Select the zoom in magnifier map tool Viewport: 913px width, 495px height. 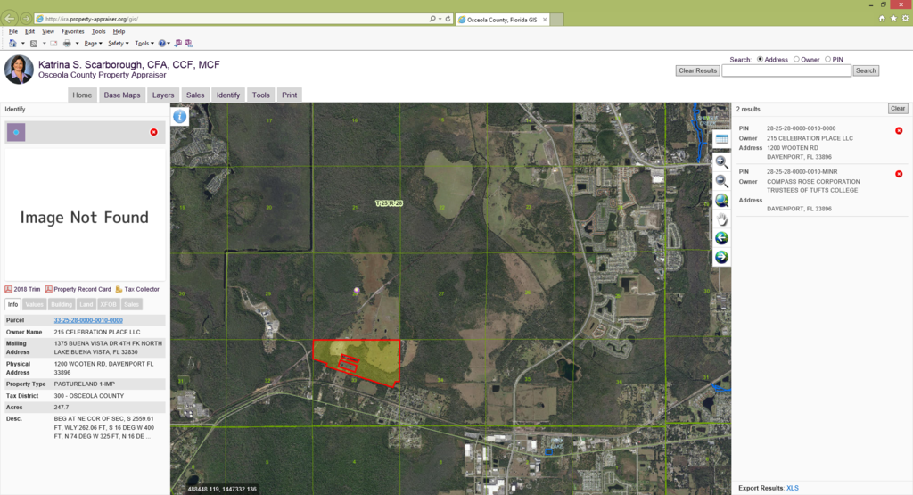coord(721,161)
